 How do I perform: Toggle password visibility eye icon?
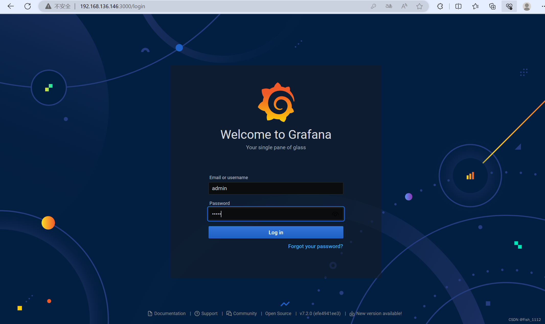(335, 213)
